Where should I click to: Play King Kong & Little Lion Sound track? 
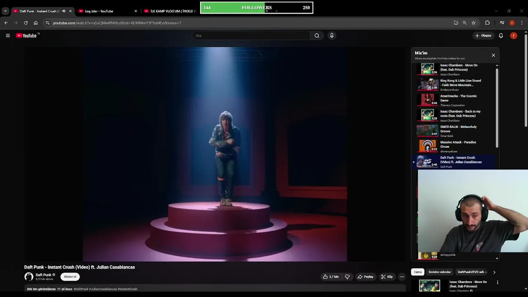pyautogui.click(x=454, y=85)
